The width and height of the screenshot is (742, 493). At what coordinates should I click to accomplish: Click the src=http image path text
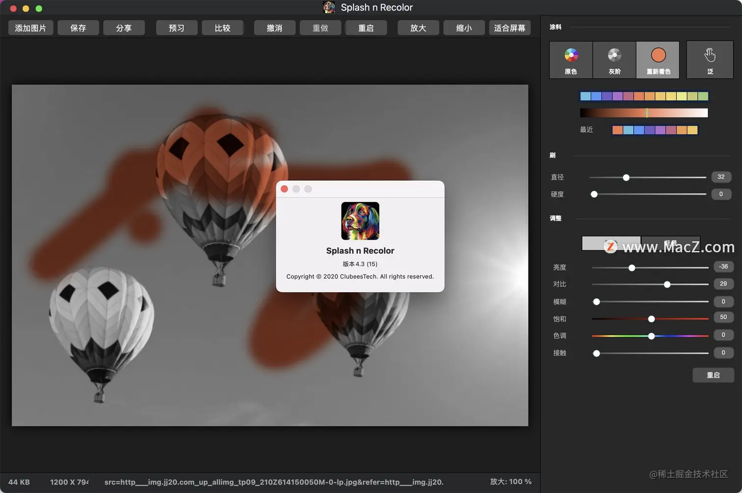(x=274, y=482)
